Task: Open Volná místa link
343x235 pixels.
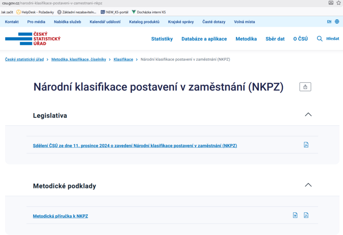Action: (244, 22)
